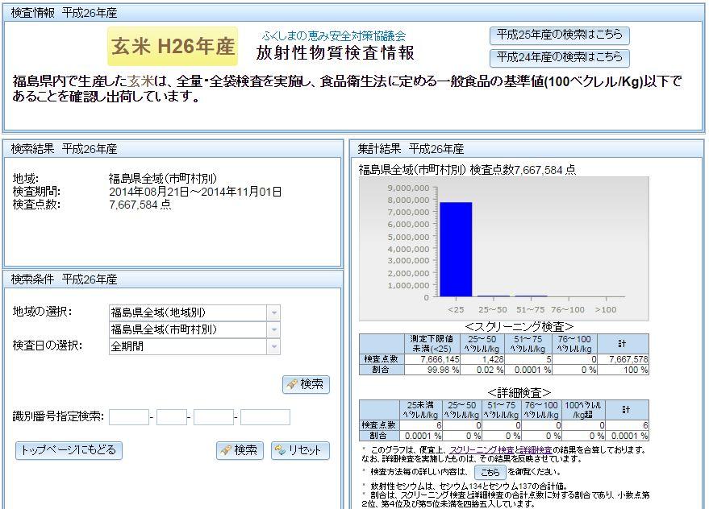Open the 詳細検査 link in the notes

(x=536, y=450)
